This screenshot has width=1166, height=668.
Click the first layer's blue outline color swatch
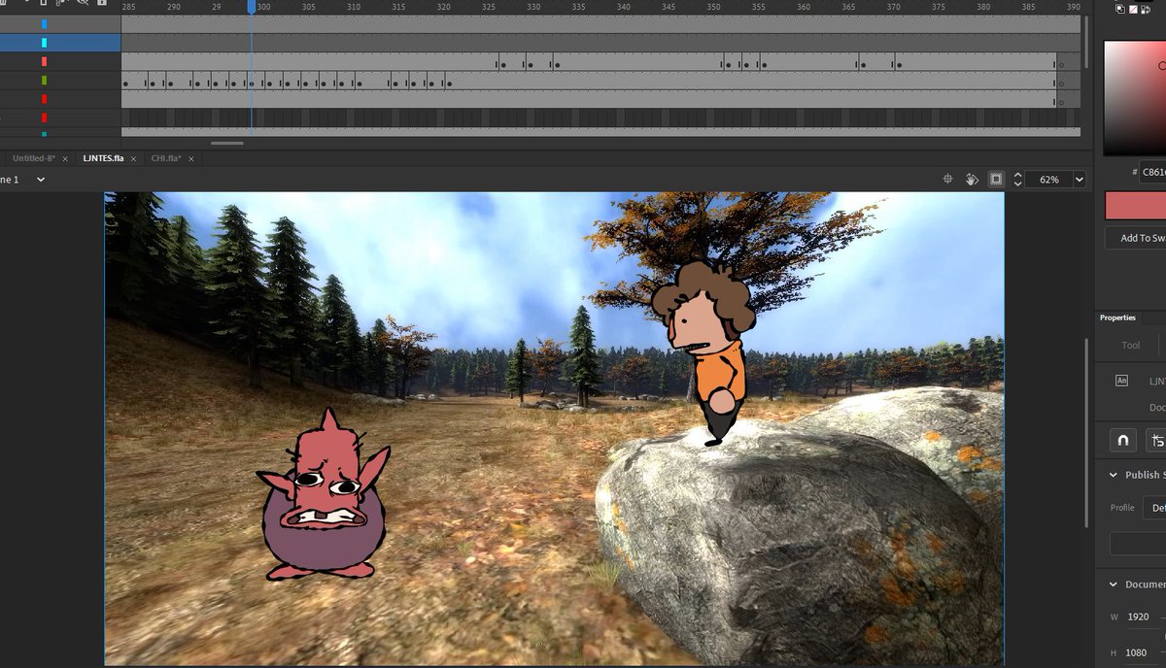point(44,24)
